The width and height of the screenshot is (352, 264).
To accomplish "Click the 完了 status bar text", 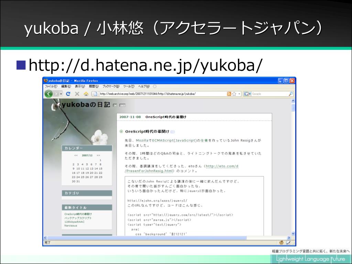I will click(x=47, y=243).
